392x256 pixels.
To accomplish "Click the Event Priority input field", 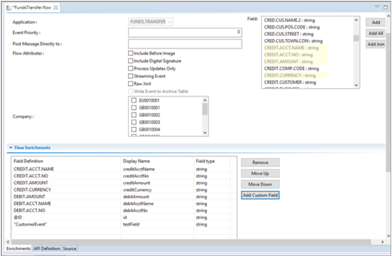I will (185, 32).
